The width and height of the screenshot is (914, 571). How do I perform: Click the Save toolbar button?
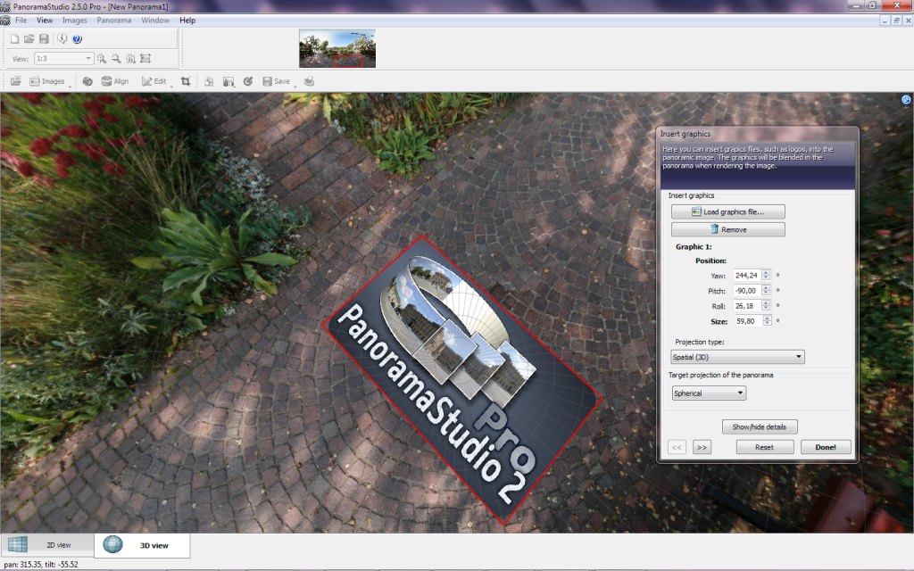277,81
